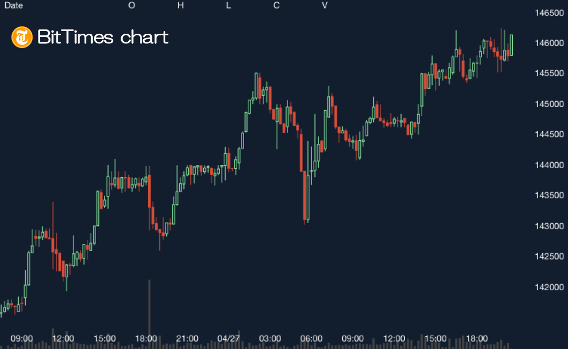Click the 03:00 time axis label
Viewport: 568px width, 349px height.
coord(270,338)
